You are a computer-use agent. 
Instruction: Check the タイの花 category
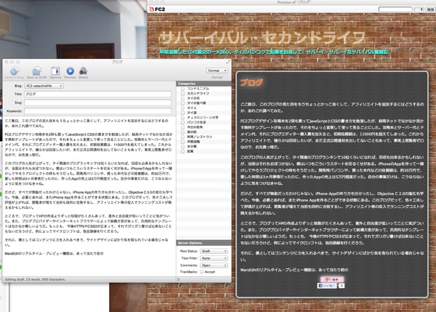tap(182, 98)
